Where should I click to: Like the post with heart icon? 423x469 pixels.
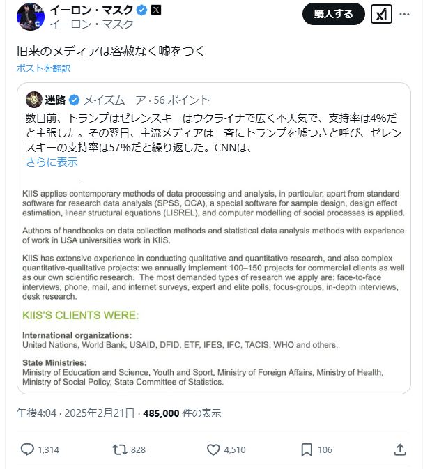point(214,449)
